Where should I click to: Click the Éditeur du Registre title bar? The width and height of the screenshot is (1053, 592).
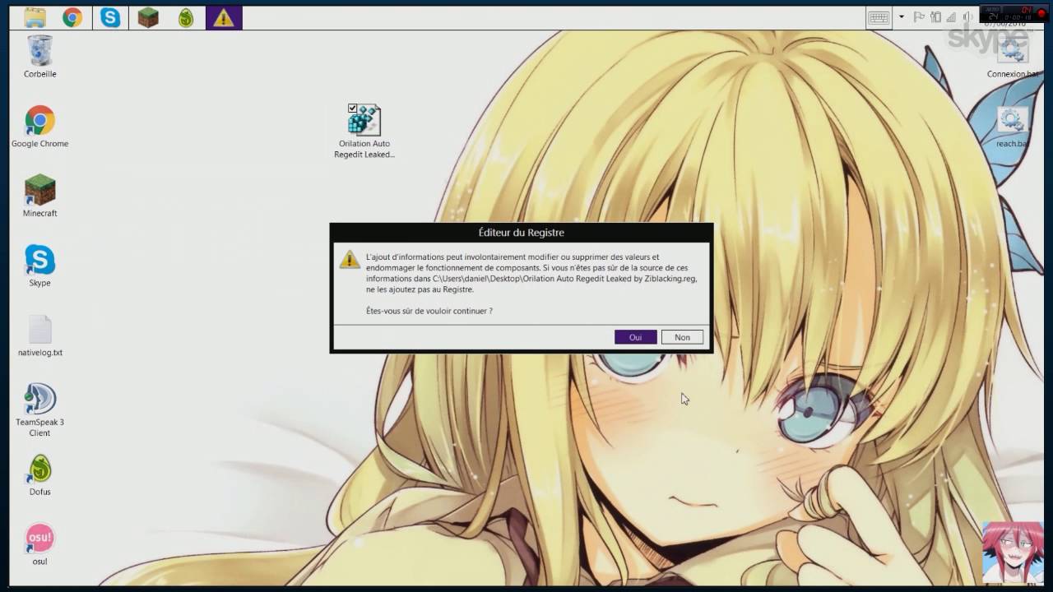click(522, 233)
